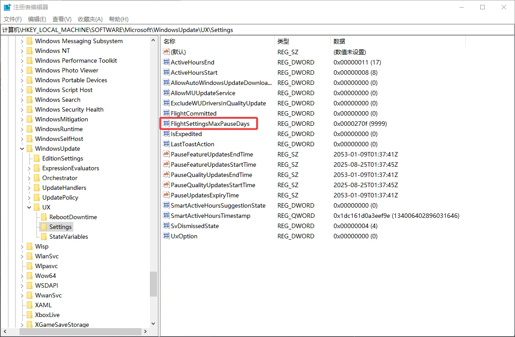This screenshot has height=337, width=515.
Task: Click the REG_QWORD type cell
Action: point(296,216)
